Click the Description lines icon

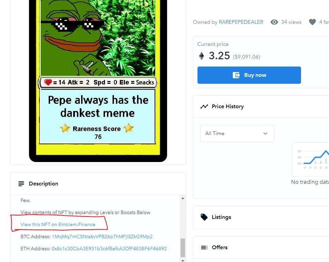[x=21, y=184]
